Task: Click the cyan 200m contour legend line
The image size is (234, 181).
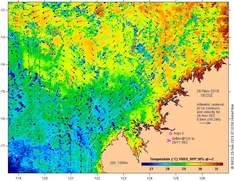Action: point(114,166)
